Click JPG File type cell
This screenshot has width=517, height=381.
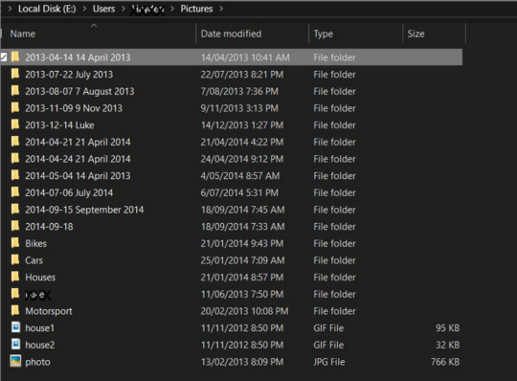point(328,362)
